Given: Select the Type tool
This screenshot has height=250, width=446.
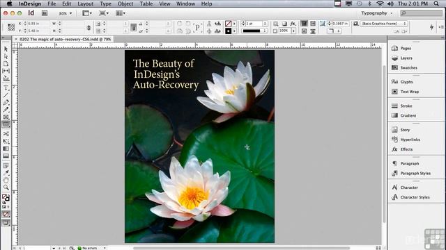Looking at the screenshot, I should coord(6,88).
